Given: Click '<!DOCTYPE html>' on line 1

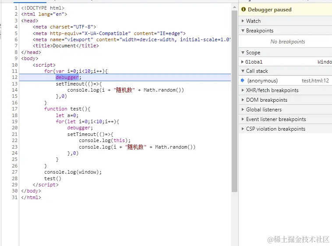Looking at the screenshot, I should point(42,8).
